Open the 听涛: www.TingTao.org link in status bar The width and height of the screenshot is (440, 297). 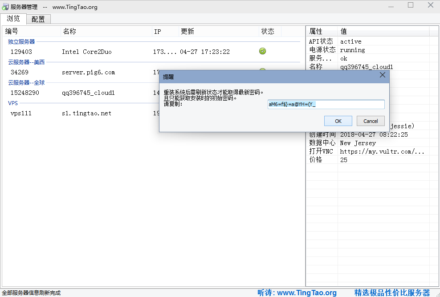click(x=297, y=293)
